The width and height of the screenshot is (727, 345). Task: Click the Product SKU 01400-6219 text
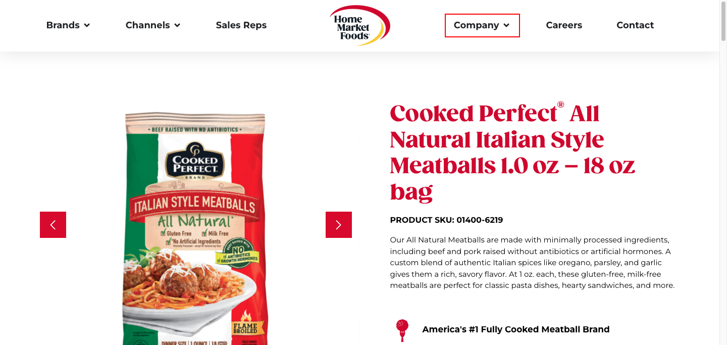click(446, 220)
